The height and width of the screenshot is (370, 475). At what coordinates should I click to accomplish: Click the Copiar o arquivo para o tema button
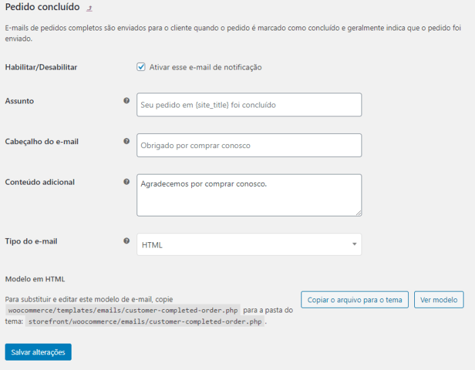coord(355,300)
